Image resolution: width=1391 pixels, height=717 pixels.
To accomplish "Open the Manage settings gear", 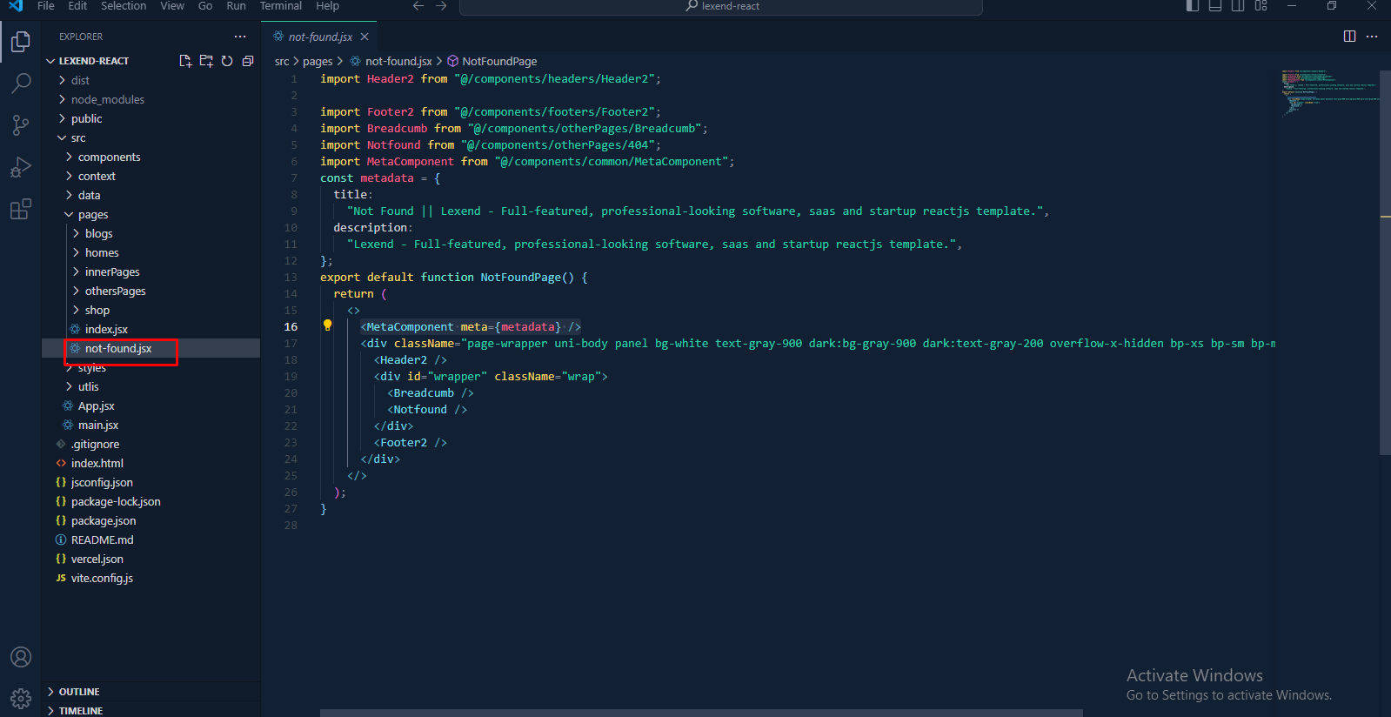I will [21, 698].
